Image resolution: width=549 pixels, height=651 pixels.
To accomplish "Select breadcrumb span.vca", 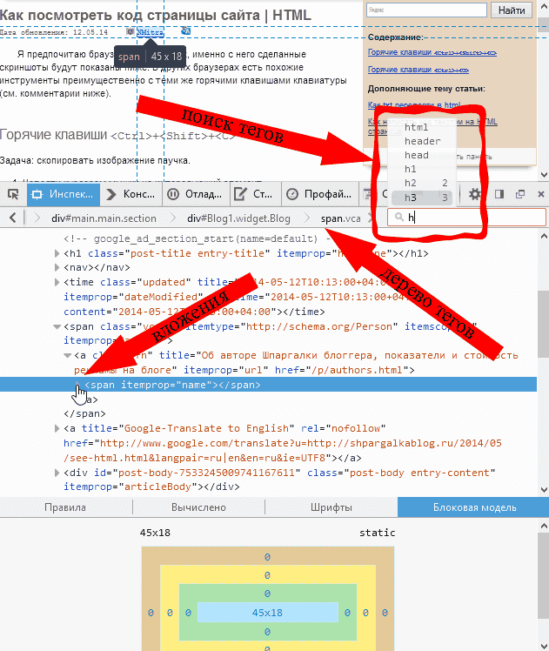I will pyautogui.click(x=340, y=218).
